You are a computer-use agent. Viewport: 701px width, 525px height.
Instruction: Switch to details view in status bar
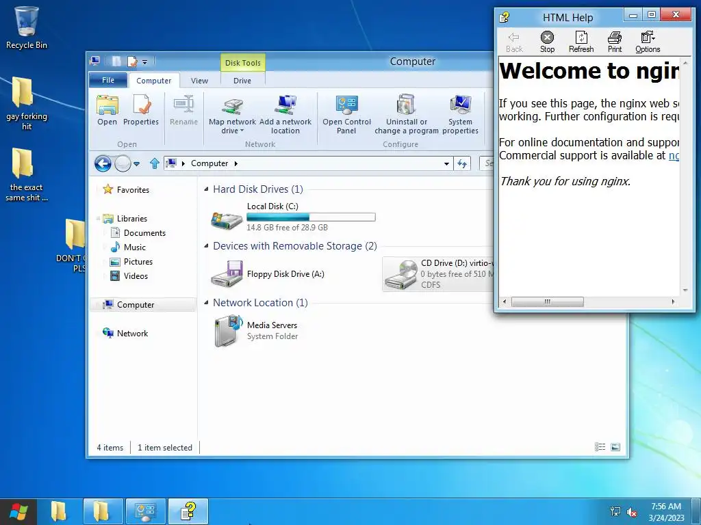600,447
